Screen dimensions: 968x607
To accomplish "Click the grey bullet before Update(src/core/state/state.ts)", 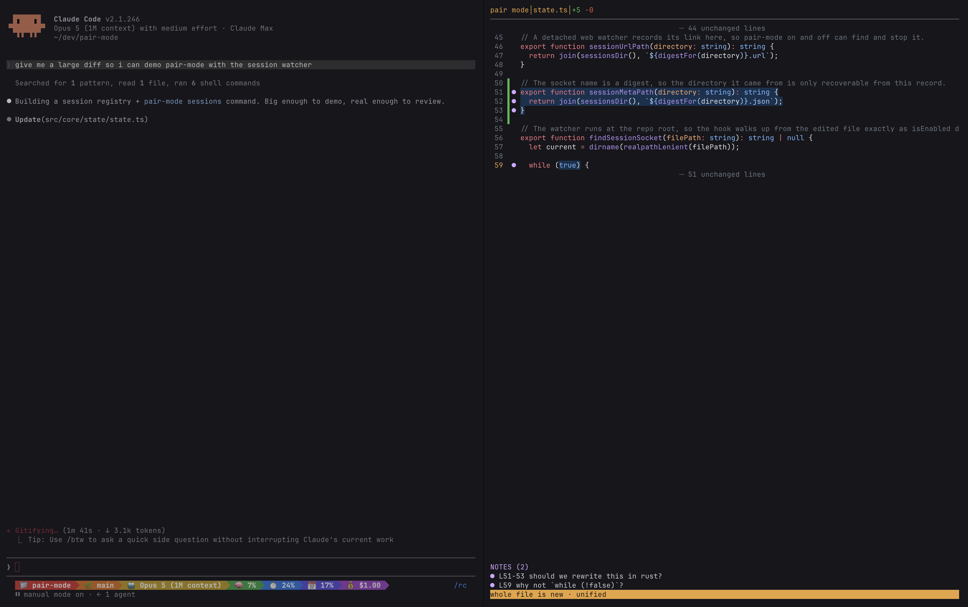I will (x=9, y=119).
